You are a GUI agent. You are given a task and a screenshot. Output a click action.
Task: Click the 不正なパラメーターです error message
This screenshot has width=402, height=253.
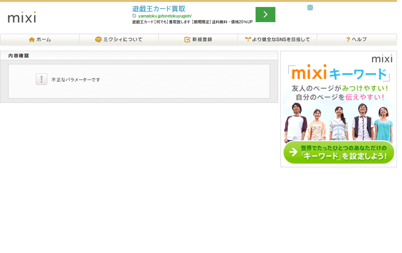tap(76, 80)
